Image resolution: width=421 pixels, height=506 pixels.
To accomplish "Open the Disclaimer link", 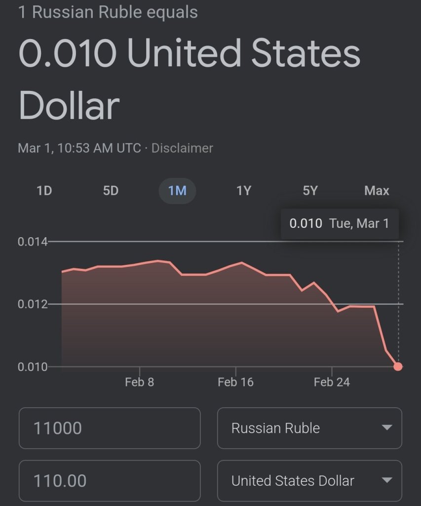I will [x=182, y=148].
